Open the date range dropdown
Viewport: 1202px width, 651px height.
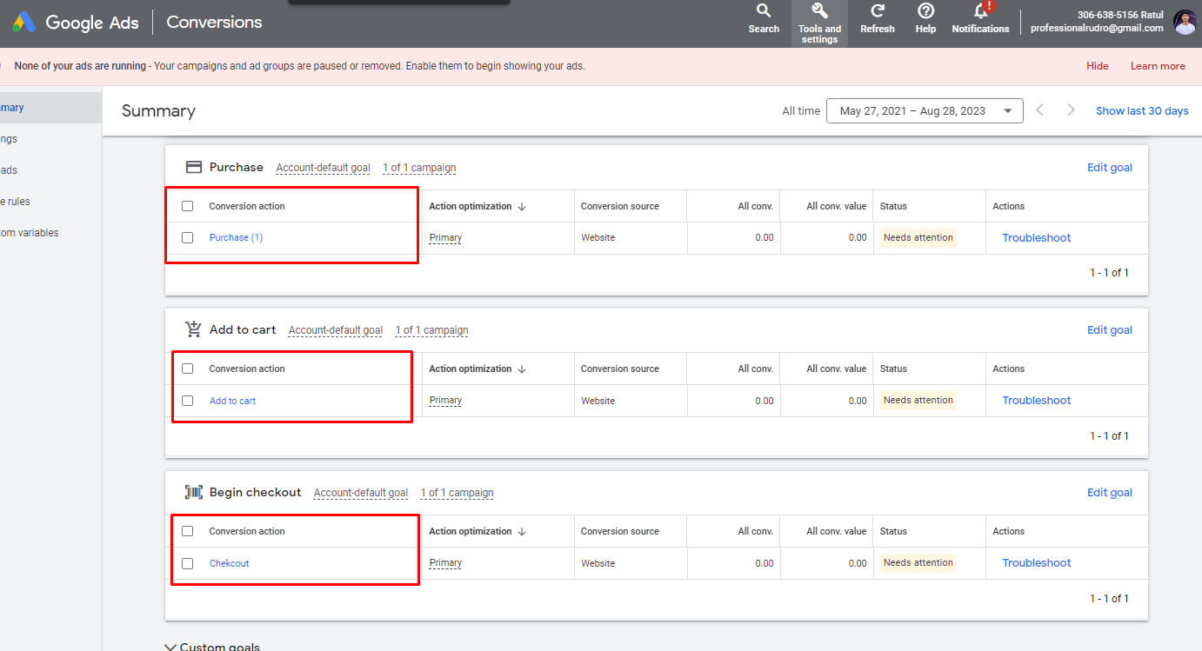[924, 111]
